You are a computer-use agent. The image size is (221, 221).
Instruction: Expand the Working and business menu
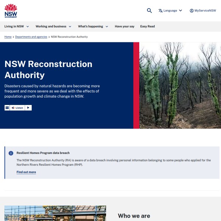pos(53,27)
